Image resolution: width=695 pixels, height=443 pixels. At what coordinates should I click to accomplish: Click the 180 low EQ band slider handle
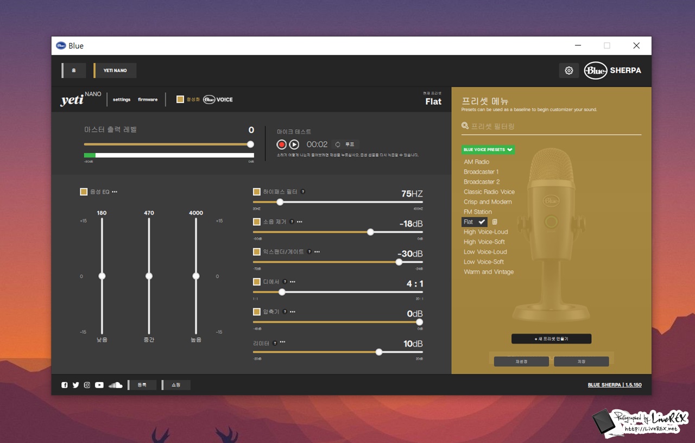coord(102,276)
